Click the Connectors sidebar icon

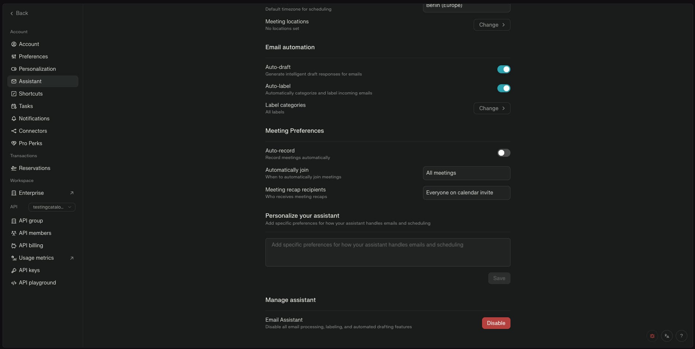[14, 131]
